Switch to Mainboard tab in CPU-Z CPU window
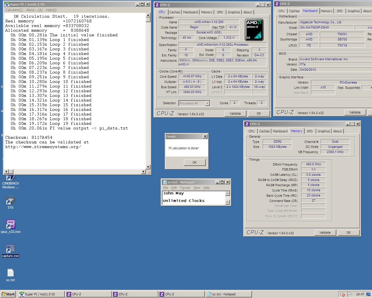This screenshot has height=298, width=372. click(190, 12)
